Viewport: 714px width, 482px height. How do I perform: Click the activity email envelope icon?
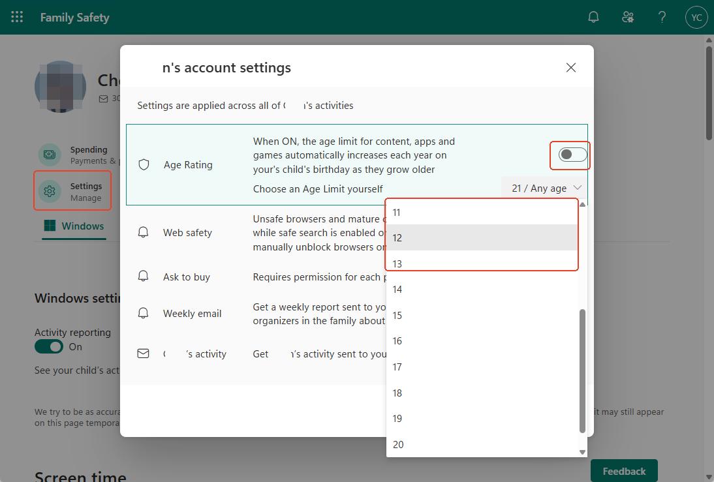[x=143, y=354]
